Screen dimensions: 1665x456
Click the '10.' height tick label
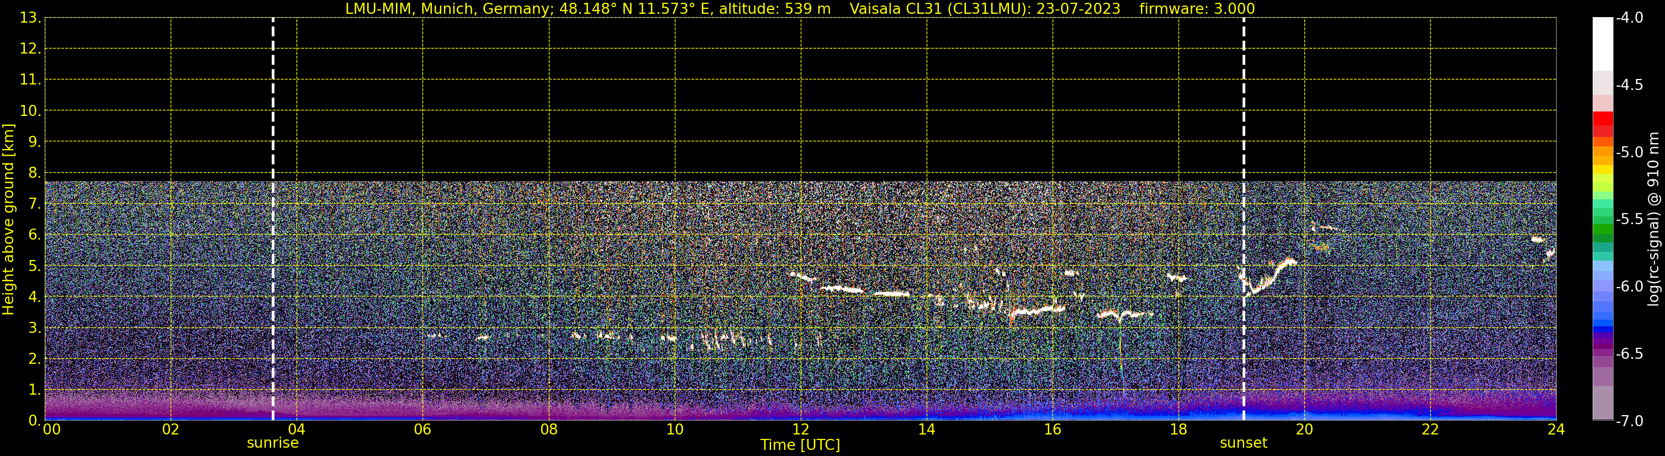point(30,111)
